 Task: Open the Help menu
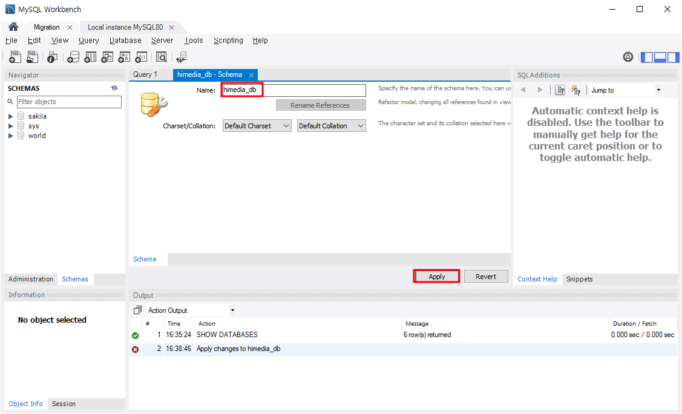(260, 41)
